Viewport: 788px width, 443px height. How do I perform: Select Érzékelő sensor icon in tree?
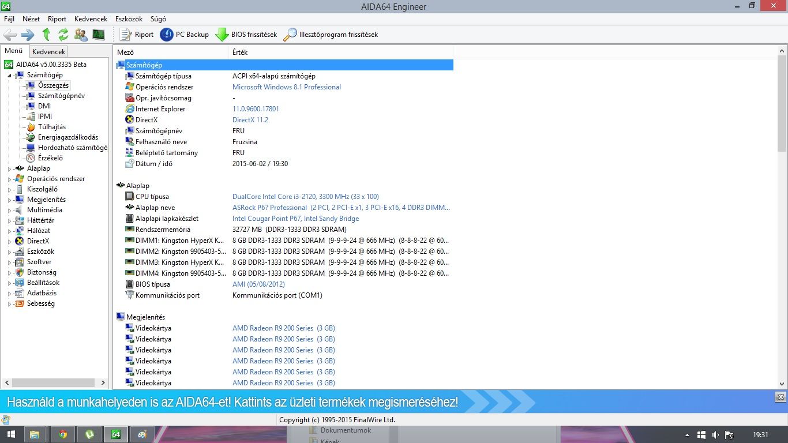click(31, 158)
